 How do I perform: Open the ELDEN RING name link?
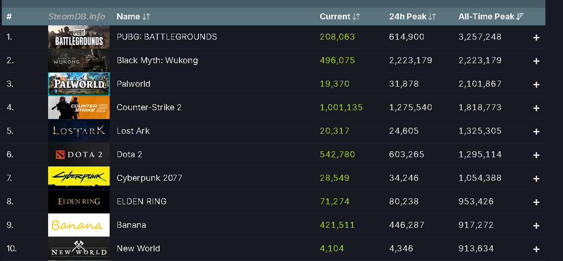tap(142, 202)
